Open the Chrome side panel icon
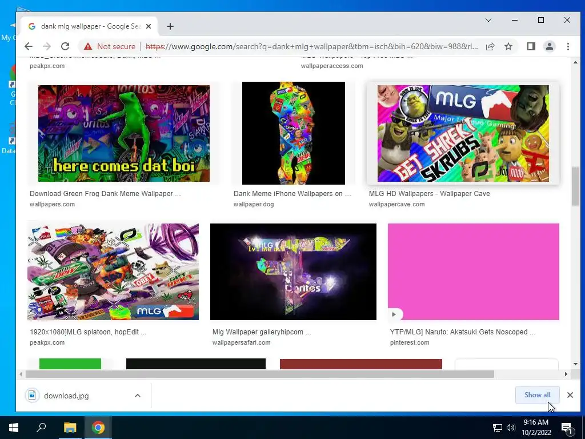Viewport: 585px width, 439px height. [x=531, y=46]
